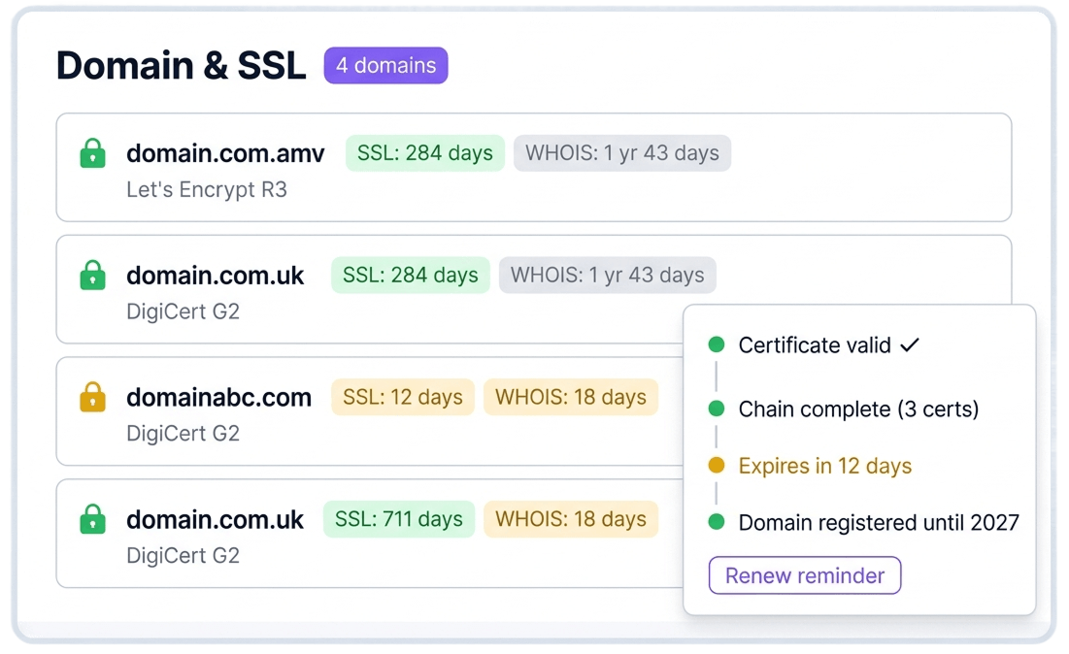Screen dimensions: 1069x654
Task: Click the 4 domains badge
Action: (x=385, y=65)
